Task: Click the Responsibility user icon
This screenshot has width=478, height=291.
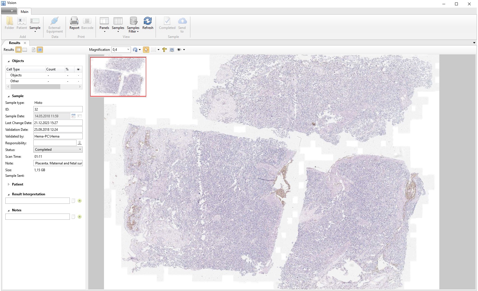Action: pos(80,143)
